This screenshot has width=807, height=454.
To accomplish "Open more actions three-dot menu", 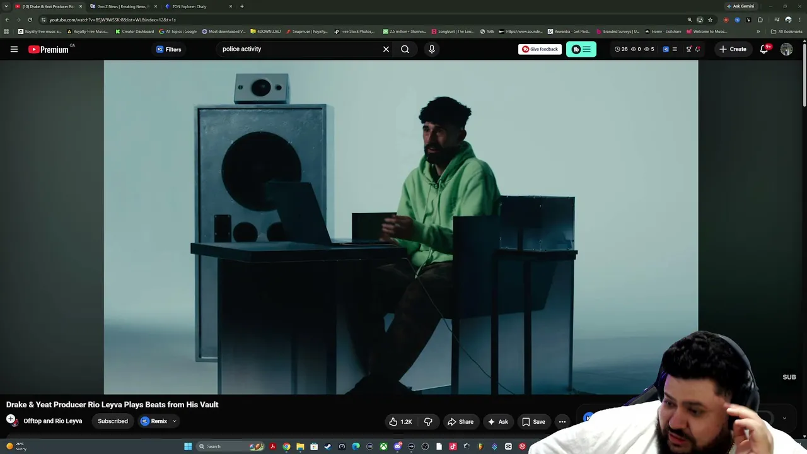I will (562, 422).
